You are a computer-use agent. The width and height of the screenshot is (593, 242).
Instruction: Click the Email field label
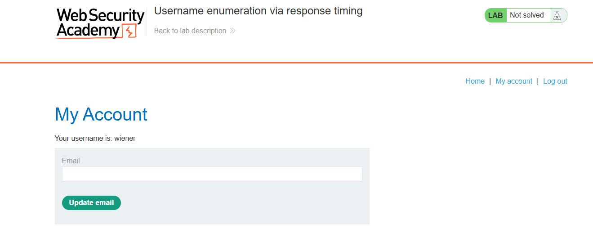tap(71, 161)
